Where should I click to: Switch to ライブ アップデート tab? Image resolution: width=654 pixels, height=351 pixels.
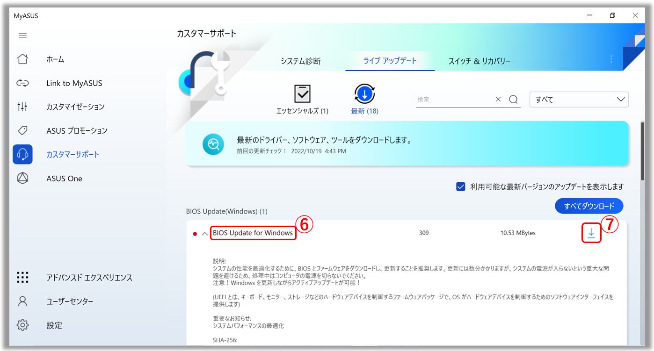390,61
